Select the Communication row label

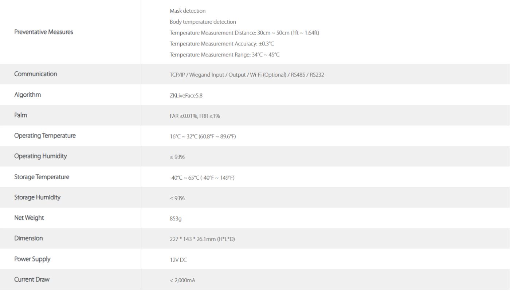(x=36, y=74)
